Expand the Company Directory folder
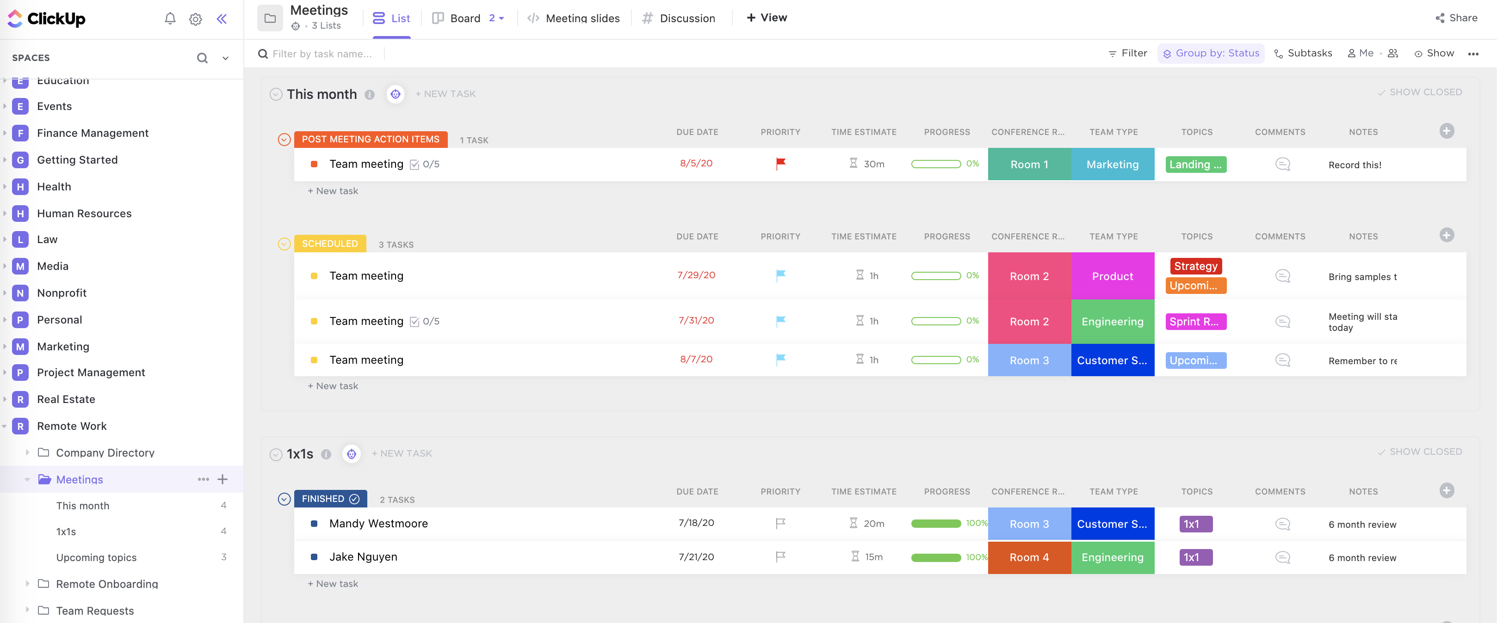Viewport: 1497px width, 623px height. (27, 452)
